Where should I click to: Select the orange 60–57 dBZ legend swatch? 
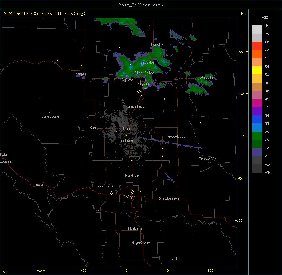pos(257,54)
